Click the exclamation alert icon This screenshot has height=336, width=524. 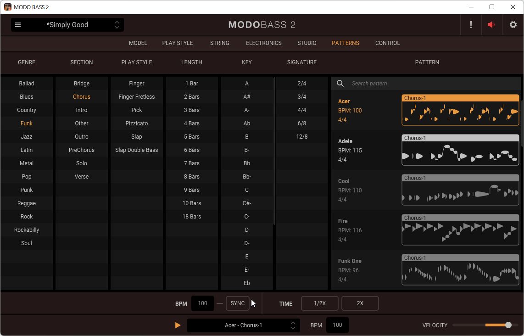click(471, 25)
